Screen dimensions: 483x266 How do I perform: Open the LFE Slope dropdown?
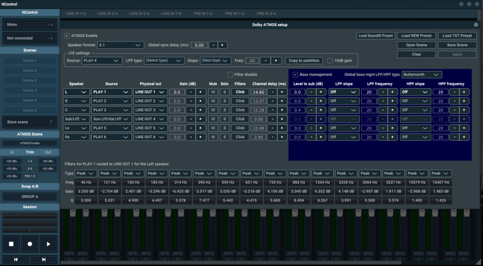click(x=215, y=61)
